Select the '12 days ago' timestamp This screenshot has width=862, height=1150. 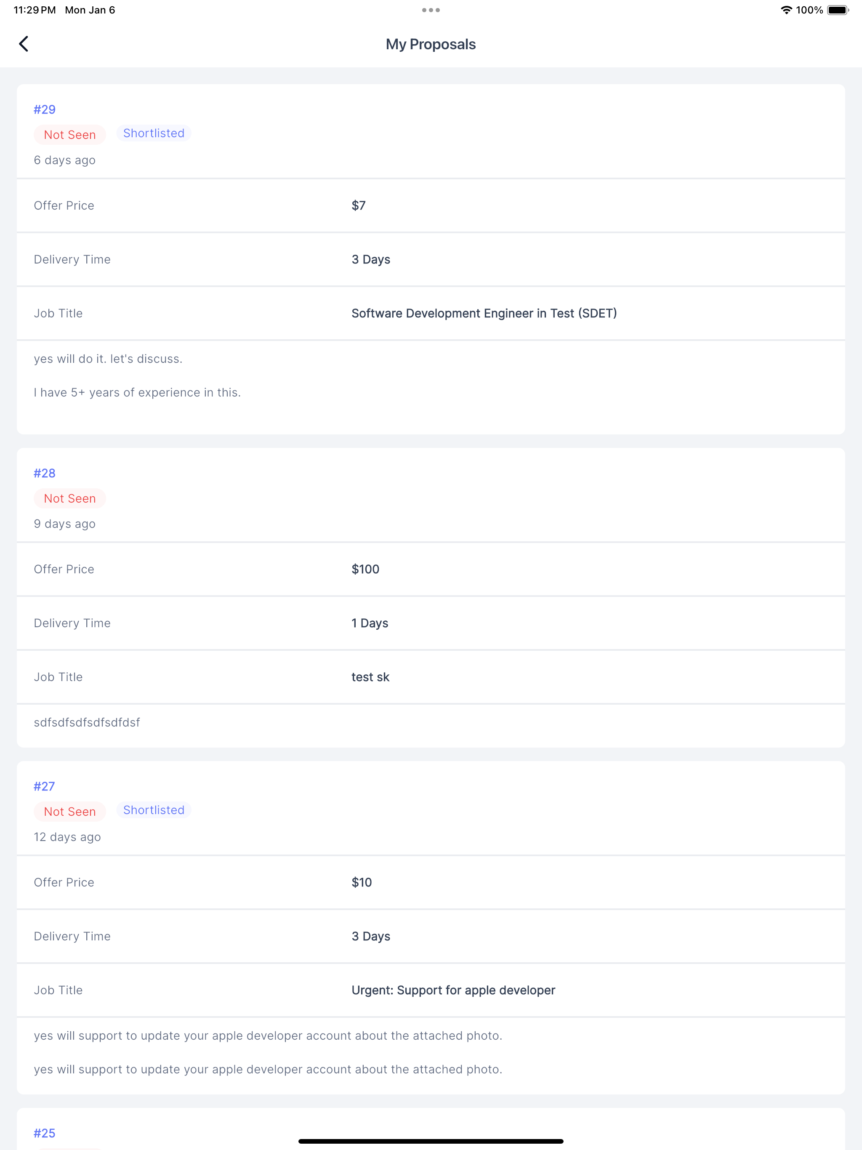[x=68, y=837]
